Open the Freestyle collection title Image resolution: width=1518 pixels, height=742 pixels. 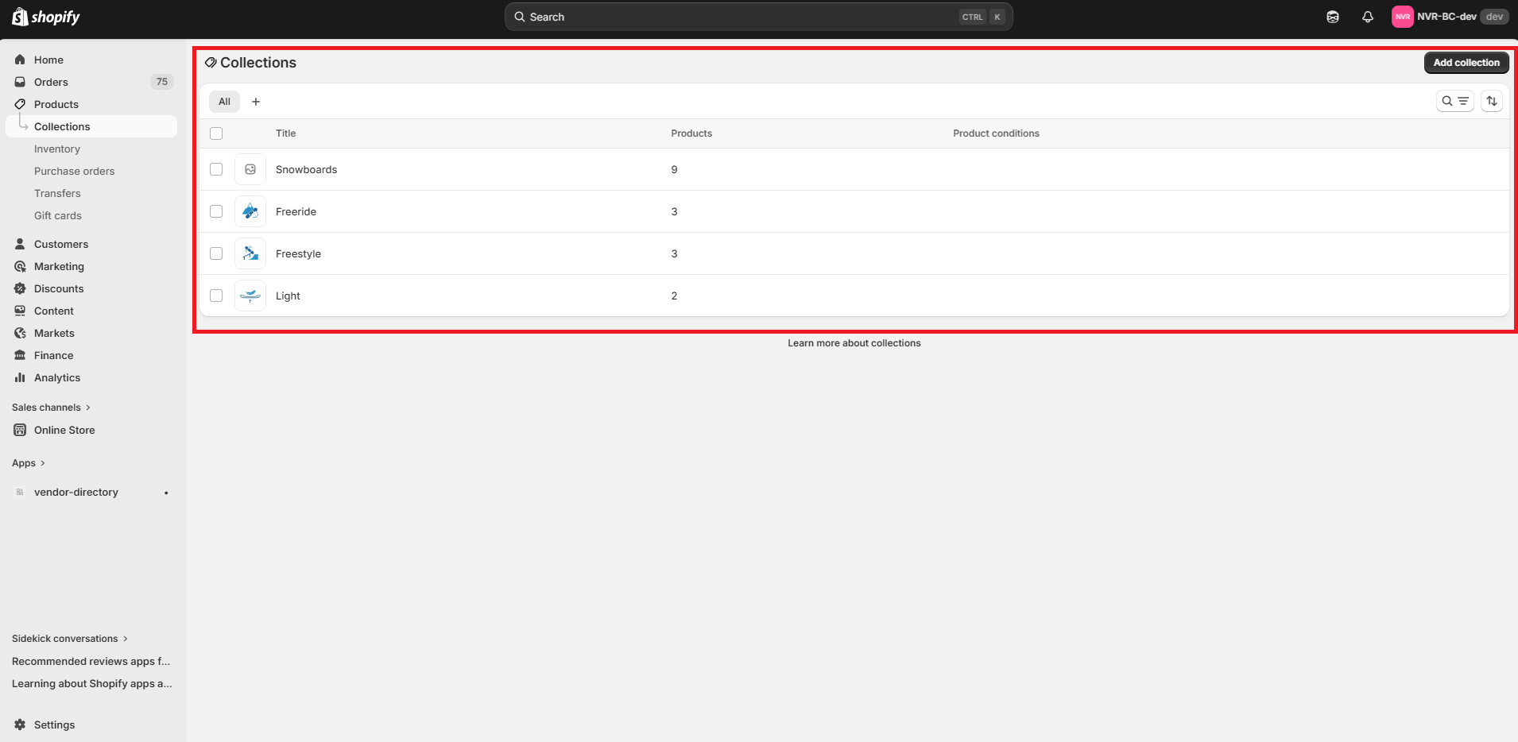tap(298, 253)
